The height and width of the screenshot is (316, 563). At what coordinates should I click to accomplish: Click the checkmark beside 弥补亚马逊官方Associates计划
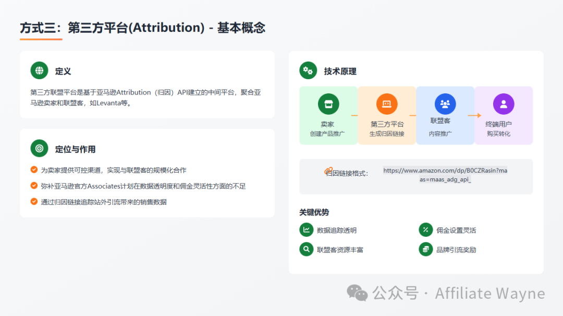pyautogui.click(x=34, y=186)
